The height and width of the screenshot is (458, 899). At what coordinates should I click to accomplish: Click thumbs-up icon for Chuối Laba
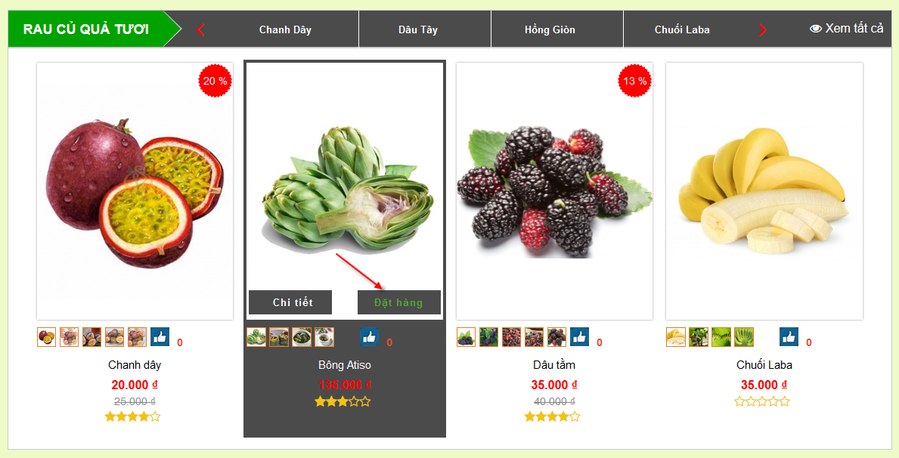789,337
